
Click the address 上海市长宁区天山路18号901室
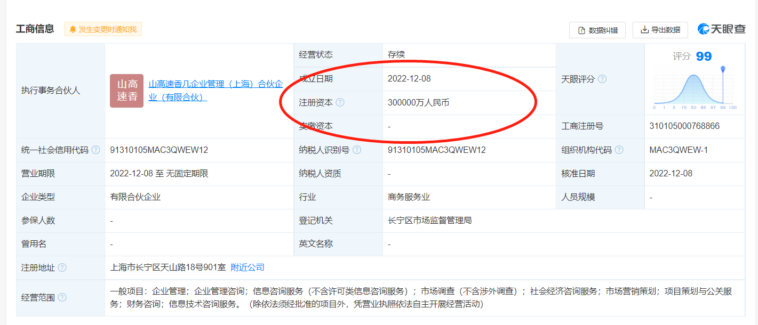coord(168,267)
